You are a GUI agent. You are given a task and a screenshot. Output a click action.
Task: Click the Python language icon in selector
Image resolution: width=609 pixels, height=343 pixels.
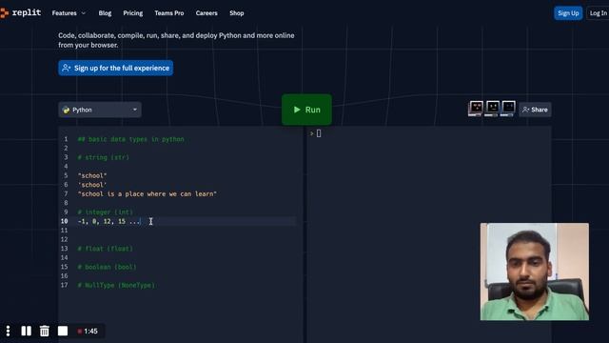coord(66,110)
